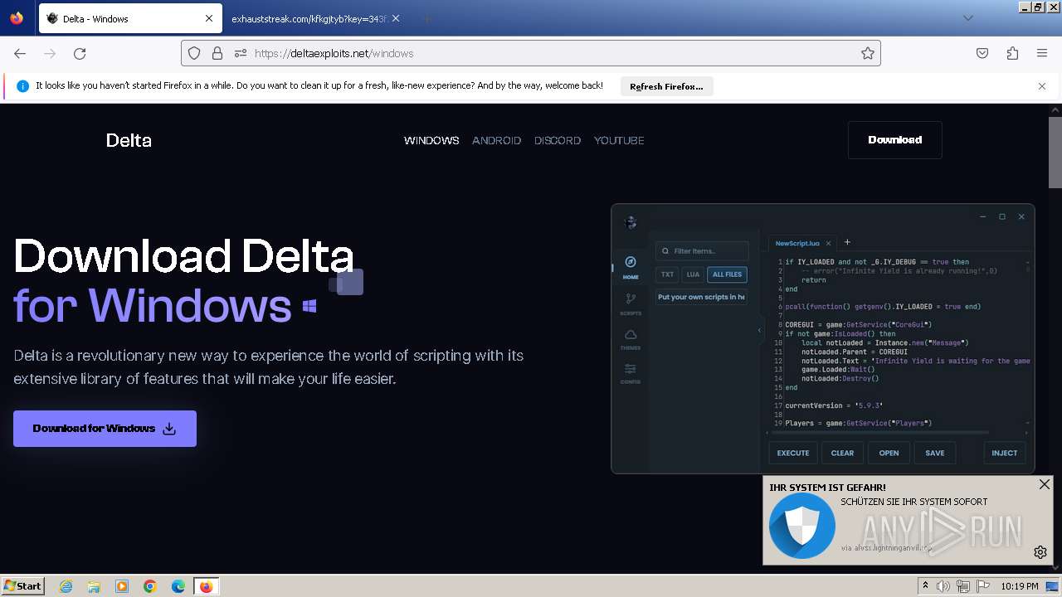Click the Download for Windows button
Screen dimensions: 1062x597
105,429
